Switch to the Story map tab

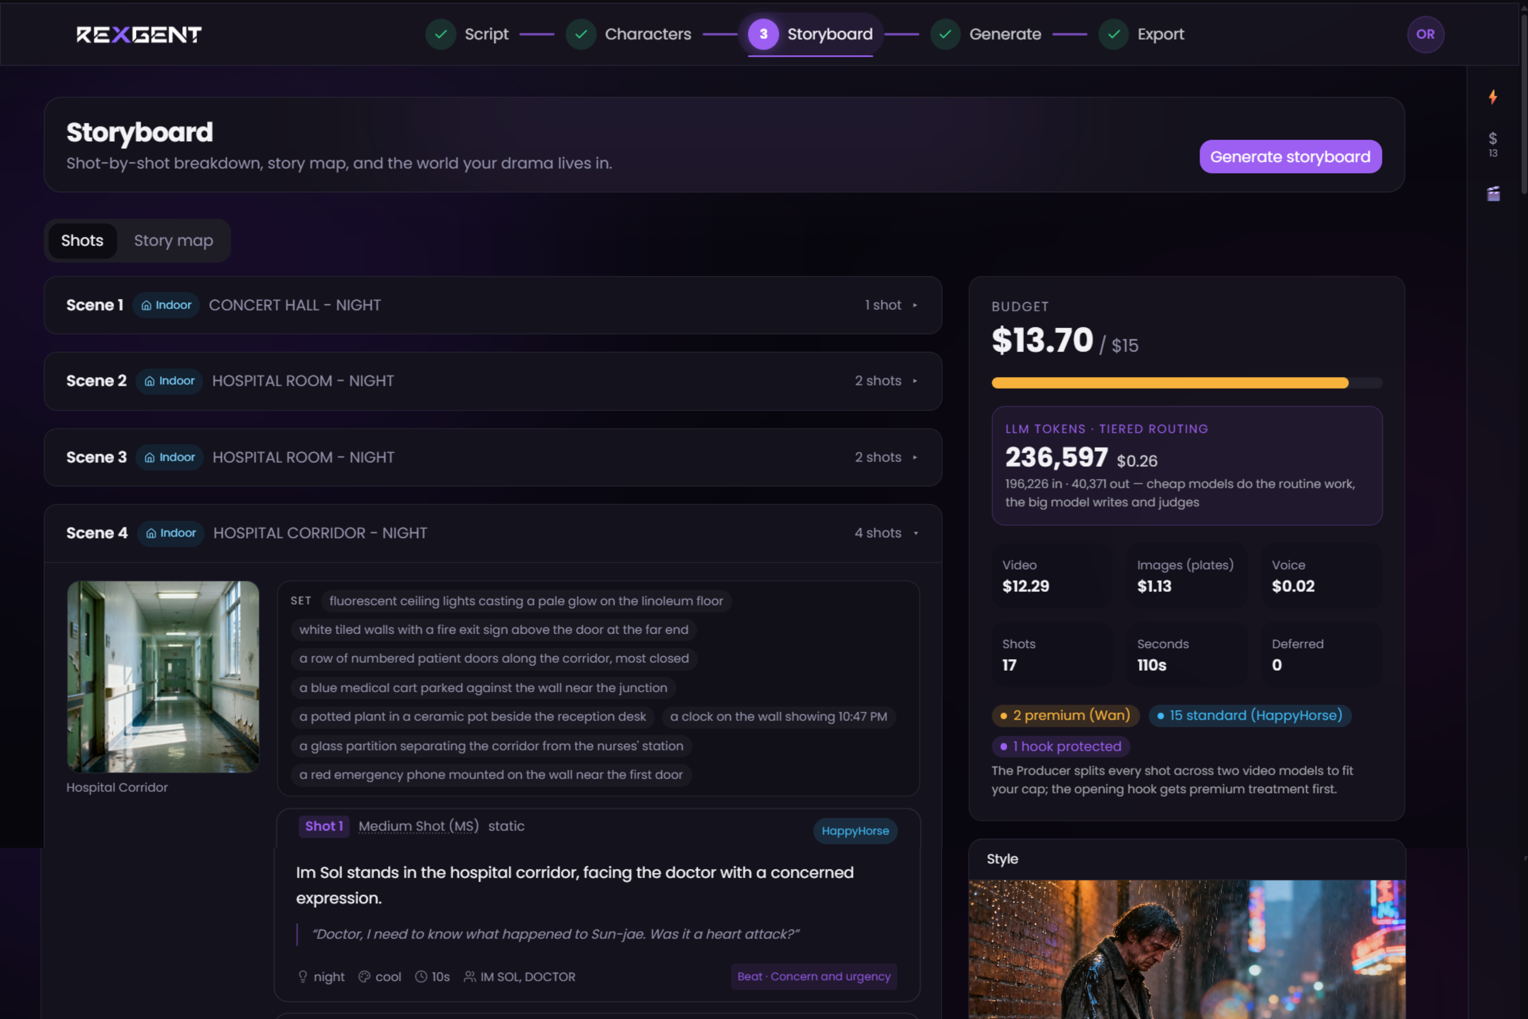click(x=173, y=240)
